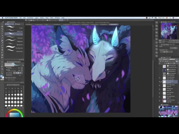Click the Spotlight search icon
Viewport: 179px width, 134px height.
170,18
